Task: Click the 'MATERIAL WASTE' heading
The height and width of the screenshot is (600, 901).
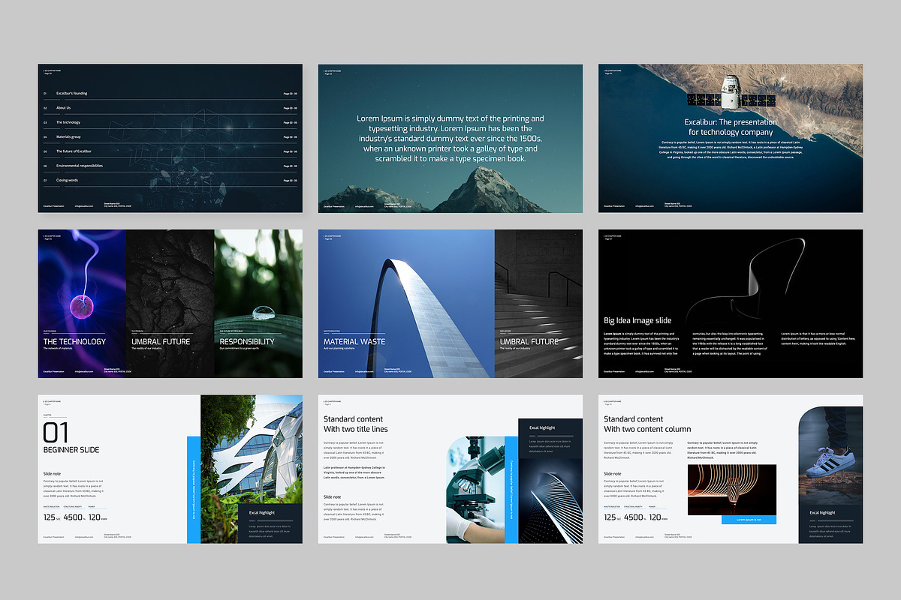Action: (x=354, y=342)
